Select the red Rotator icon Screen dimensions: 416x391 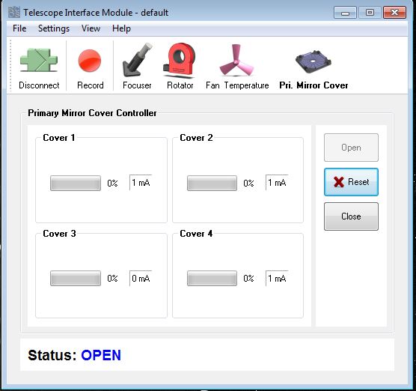(x=180, y=60)
